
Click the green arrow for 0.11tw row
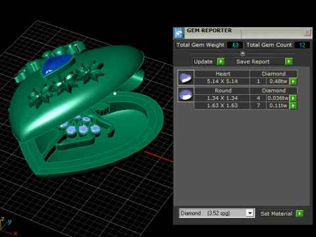pos(293,106)
